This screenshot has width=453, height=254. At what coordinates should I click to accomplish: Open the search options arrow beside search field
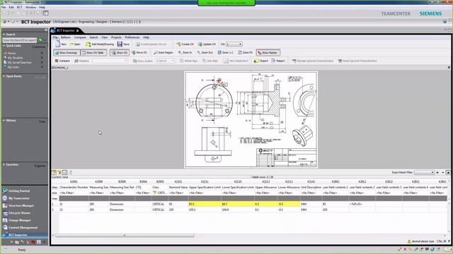tap(45, 40)
